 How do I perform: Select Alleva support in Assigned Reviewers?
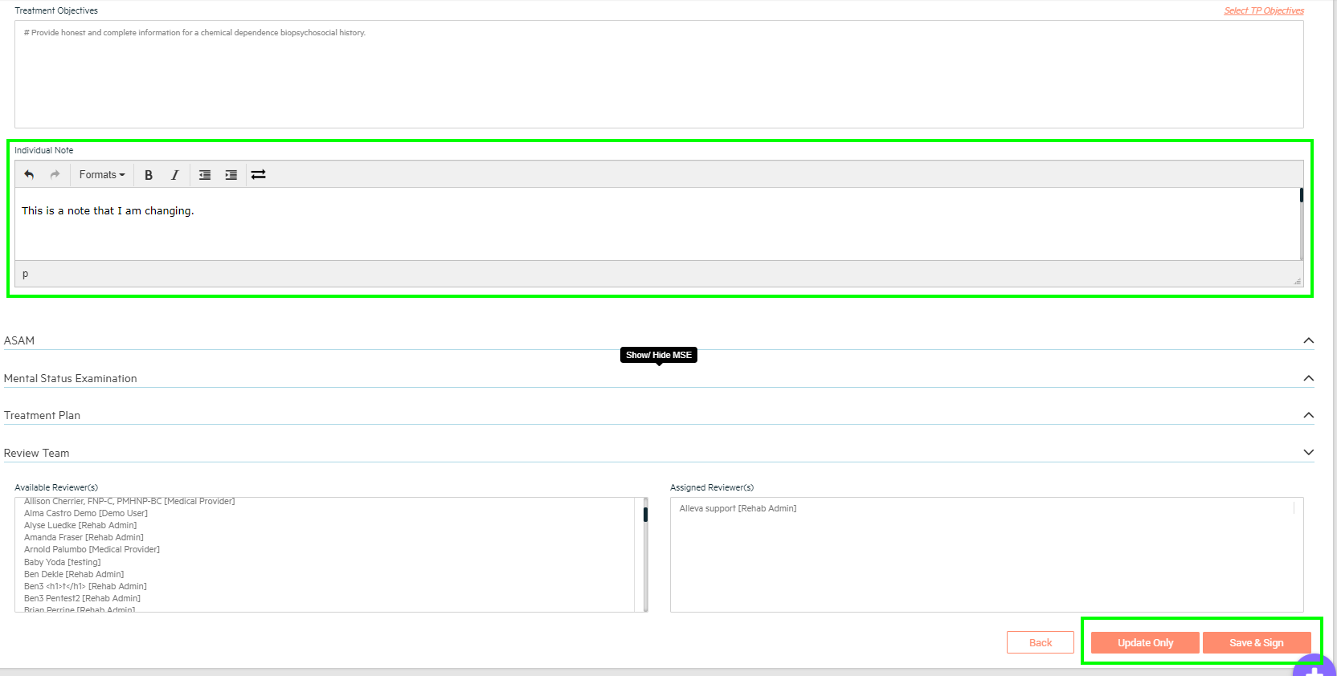pos(738,508)
